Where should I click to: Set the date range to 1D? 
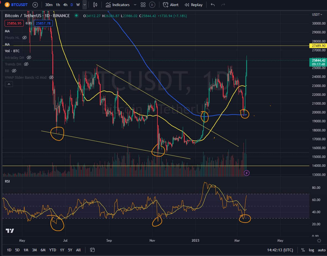pyautogui.click(x=9, y=250)
